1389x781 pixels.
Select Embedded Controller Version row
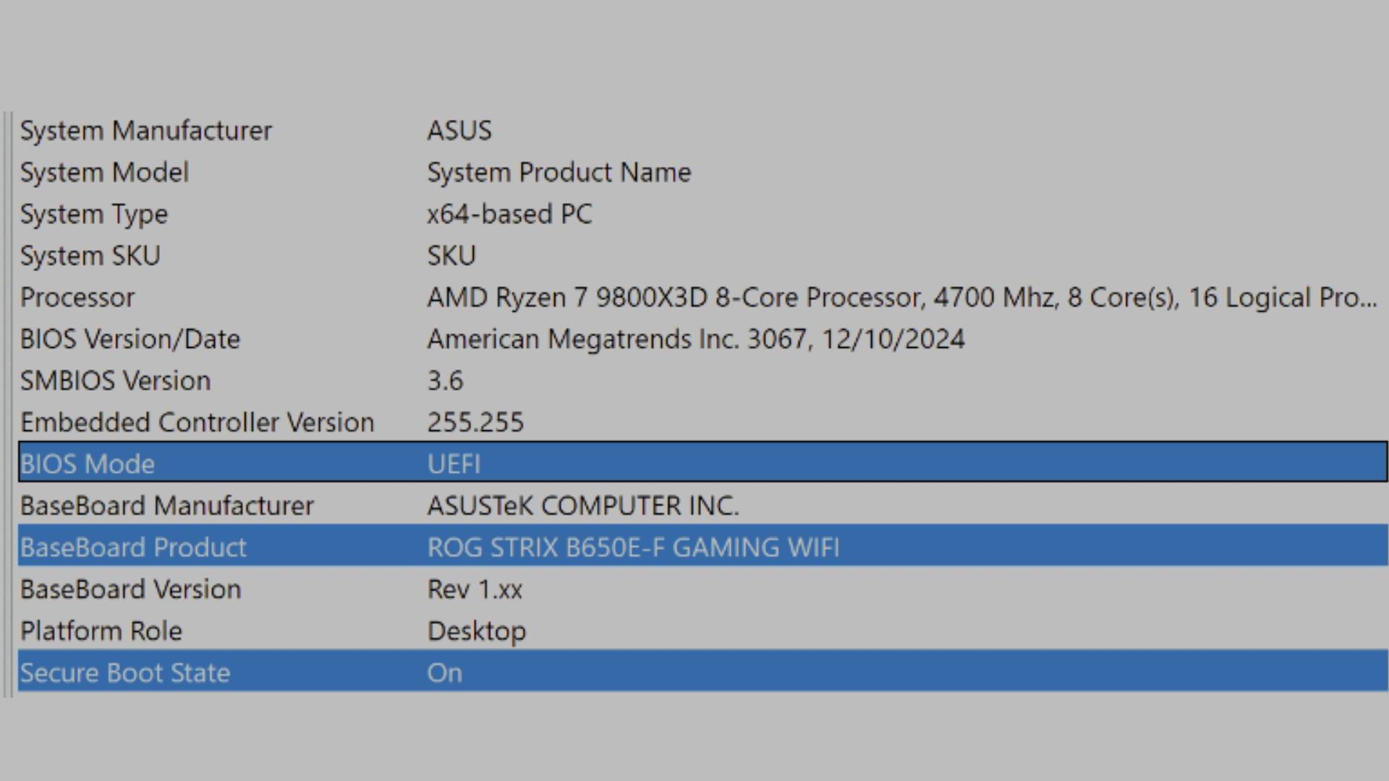tap(197, 422)
